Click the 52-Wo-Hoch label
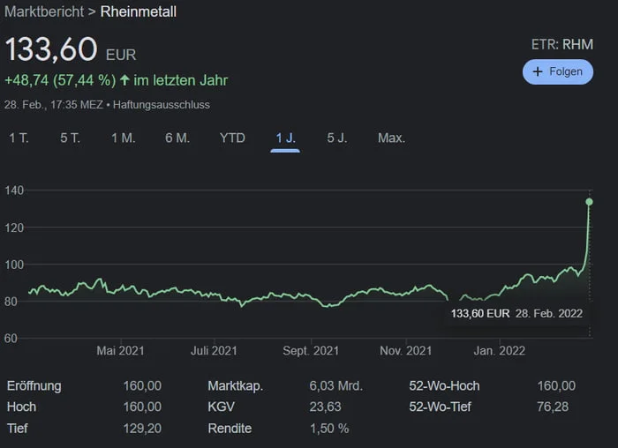The image size is (618, 448). (x=444, y=385)
